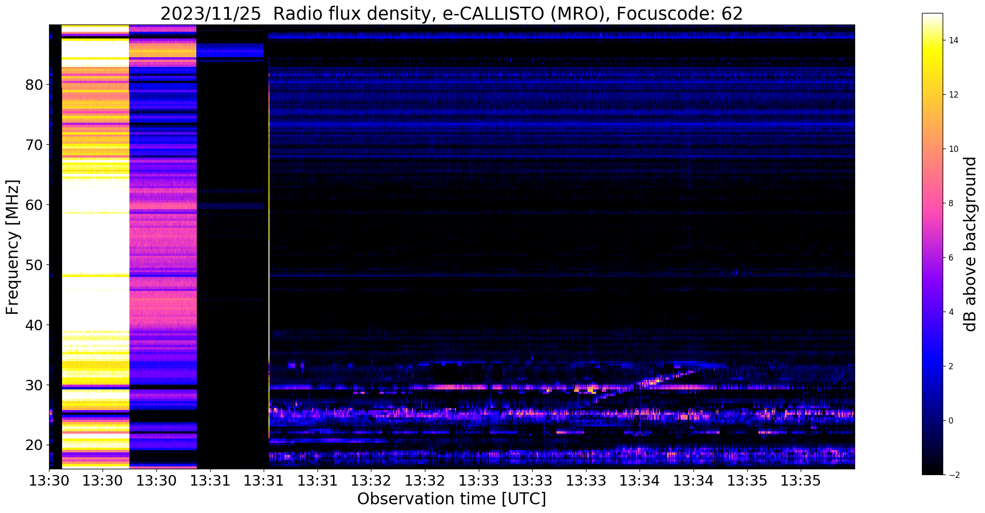
Task: Click the last 13:35 time tick label
Action: pos(801,480)
